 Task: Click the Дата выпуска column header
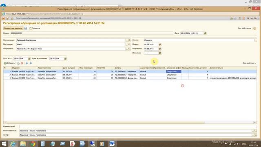(71, 68)
